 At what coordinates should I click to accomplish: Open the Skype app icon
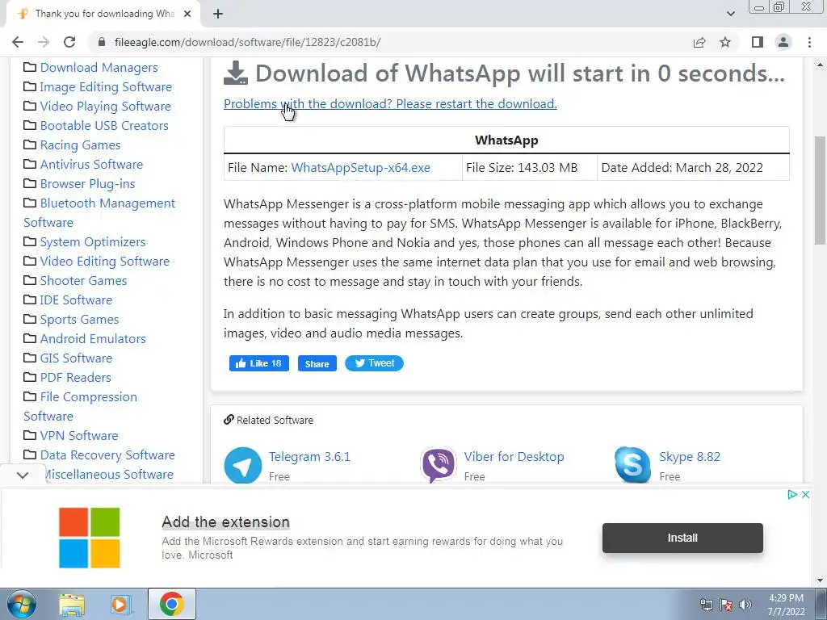pyautogui.click(x=632, y=465)
